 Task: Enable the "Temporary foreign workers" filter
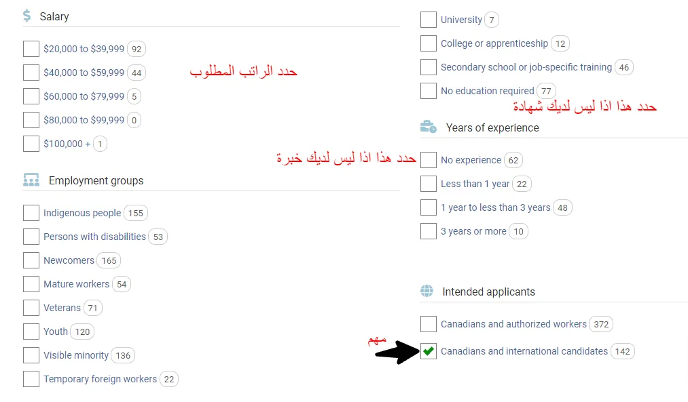(x=31, y=378)
